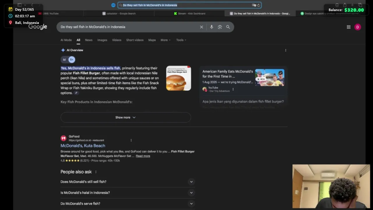Show Safari tab overview
The image size is (373, 210).
pos(360,5)
